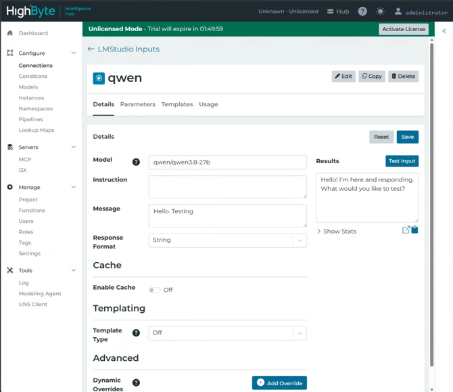The image size is (453, 392).
Task: Click the Add Override button
Action: point(279,383)
